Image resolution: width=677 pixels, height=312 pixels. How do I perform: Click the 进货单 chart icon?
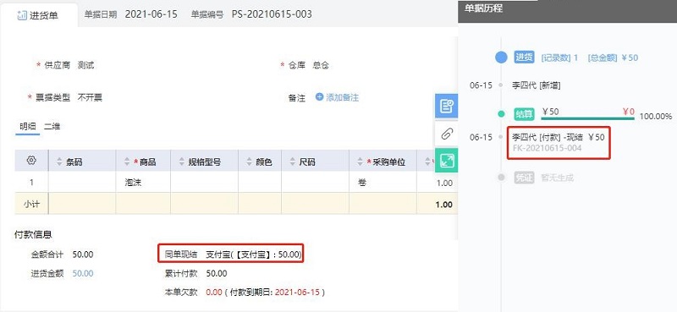click(x=22, y=15)
